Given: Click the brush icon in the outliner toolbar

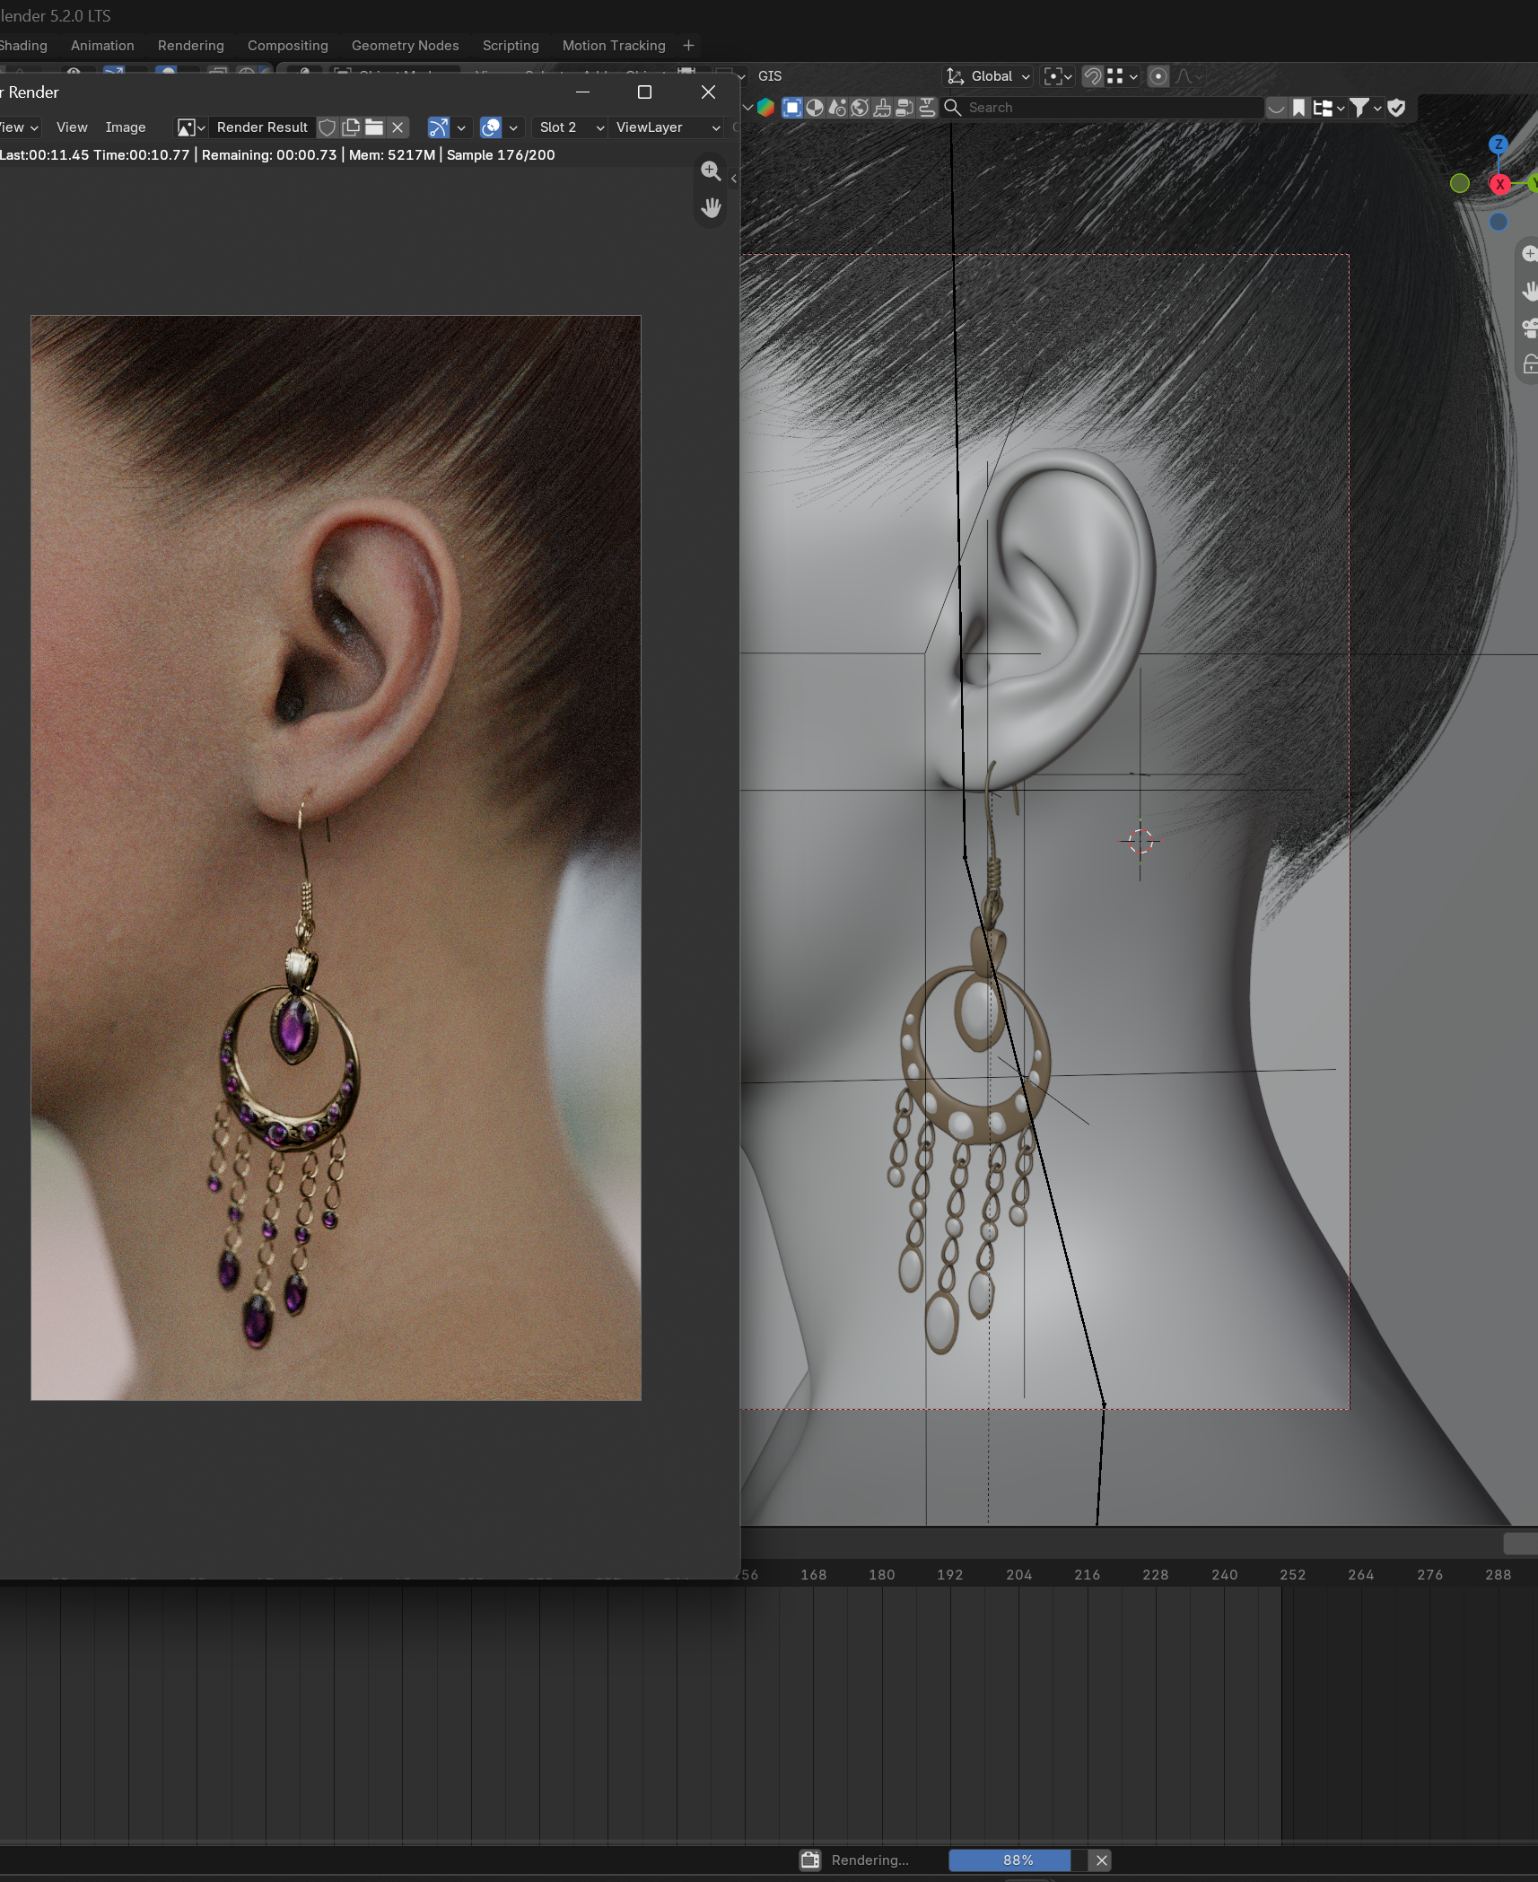Looking at the screenshot, I should pos(882,108).
